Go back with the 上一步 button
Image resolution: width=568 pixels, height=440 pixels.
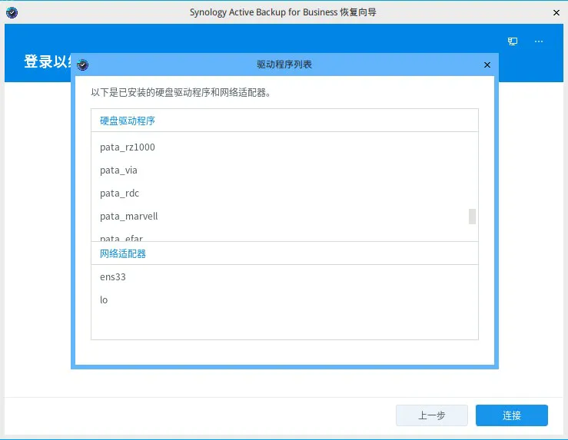(432, 415)
